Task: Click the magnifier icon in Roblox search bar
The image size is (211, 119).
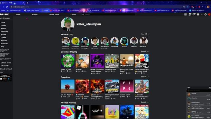Action: pos(83,15)
